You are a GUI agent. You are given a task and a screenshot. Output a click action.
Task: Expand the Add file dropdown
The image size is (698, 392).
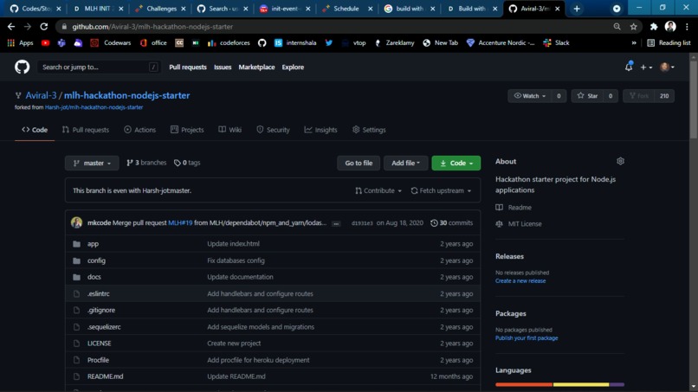(405, 163)
